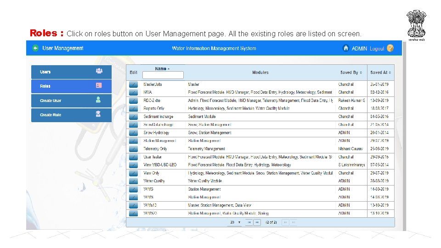
Task: Edit the WIMs13 role
Action: pyautogui.click(x=133, y=205)
